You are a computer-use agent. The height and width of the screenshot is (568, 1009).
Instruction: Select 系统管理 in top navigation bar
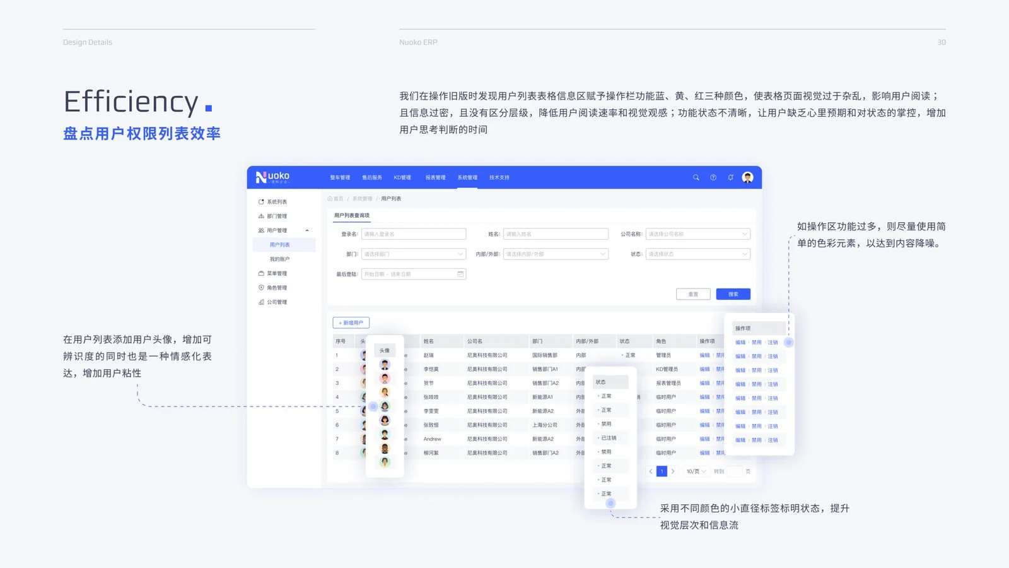(467, 177)
